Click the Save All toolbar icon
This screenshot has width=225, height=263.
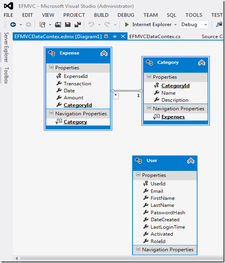point(78,25)
